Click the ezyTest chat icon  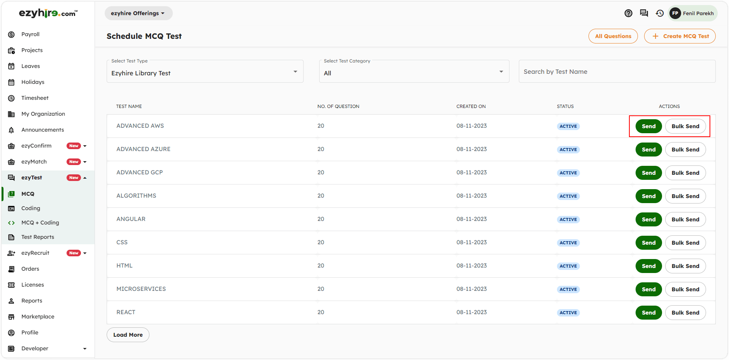pyautogui.click(x=11, y=178)
